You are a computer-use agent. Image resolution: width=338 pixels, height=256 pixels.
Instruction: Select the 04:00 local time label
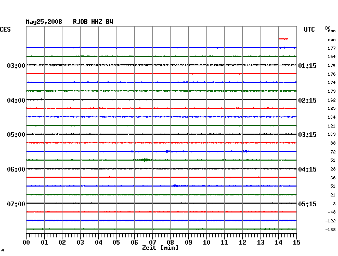[16, 101]
